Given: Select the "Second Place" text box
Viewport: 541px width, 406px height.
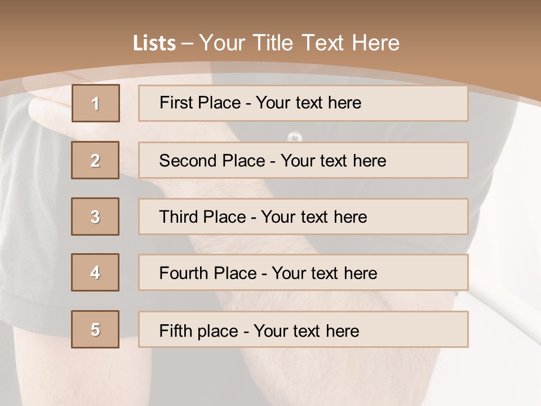Looking at the screenshot, I should (x=303, y=160).
